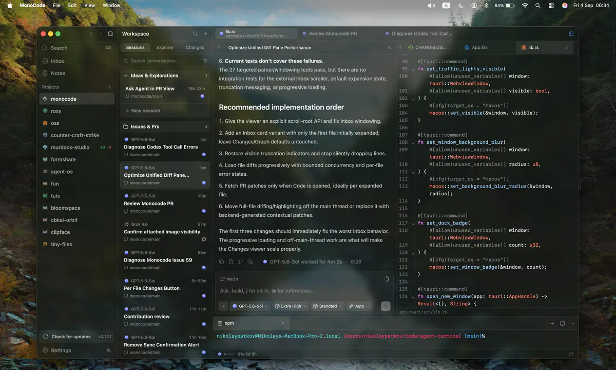Select the counter-craft-strike project
Screen dimensions: 616x370
[77, 135]
